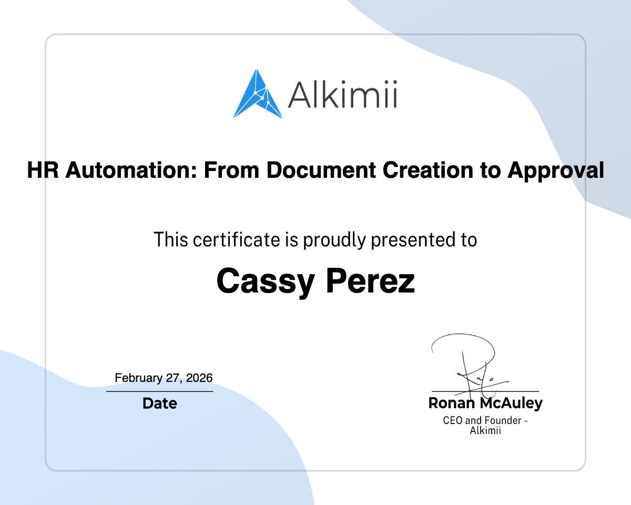
Task: Click the CEO and Founder subtitle
Action: [485, 420]
